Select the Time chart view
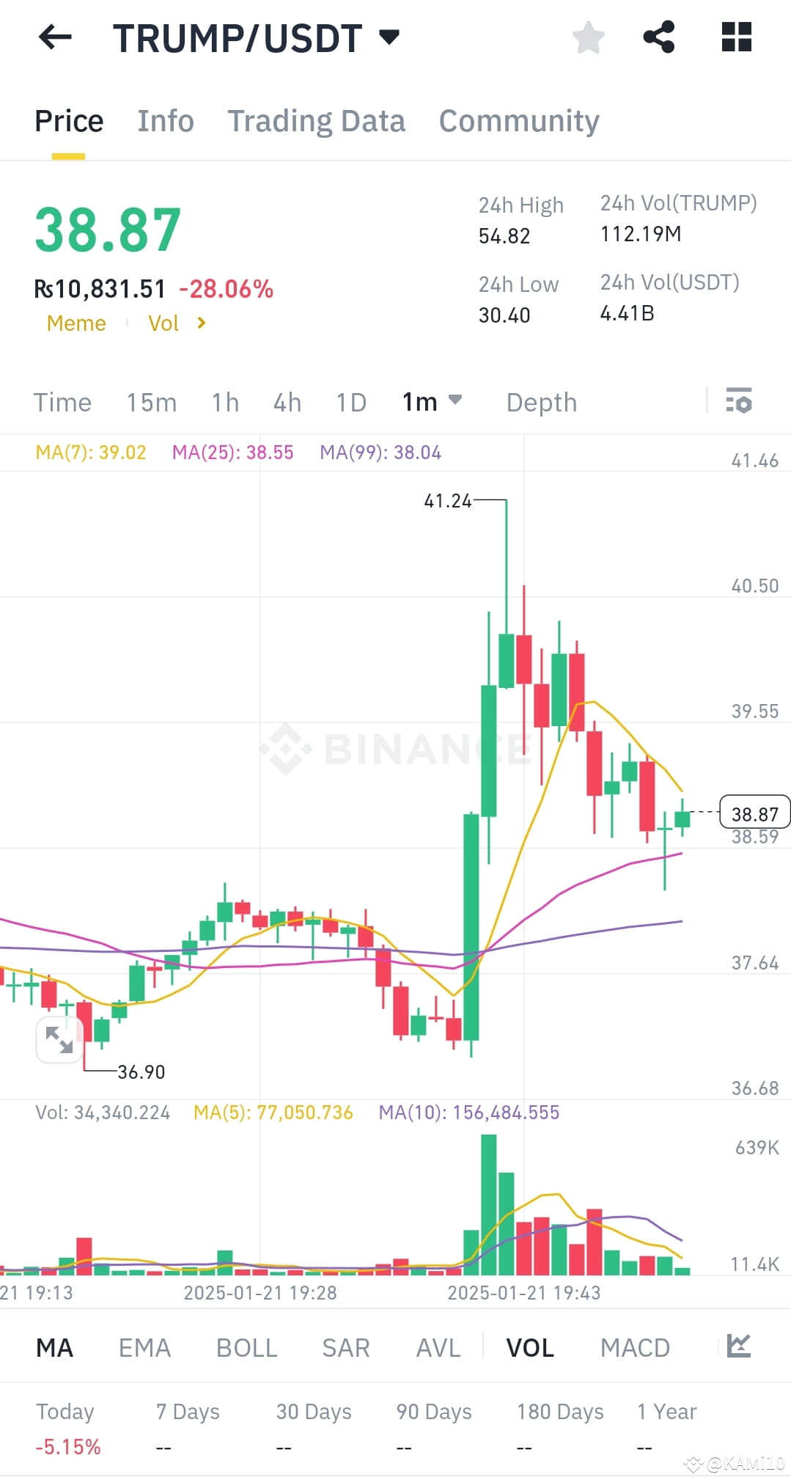 point(62,403)
